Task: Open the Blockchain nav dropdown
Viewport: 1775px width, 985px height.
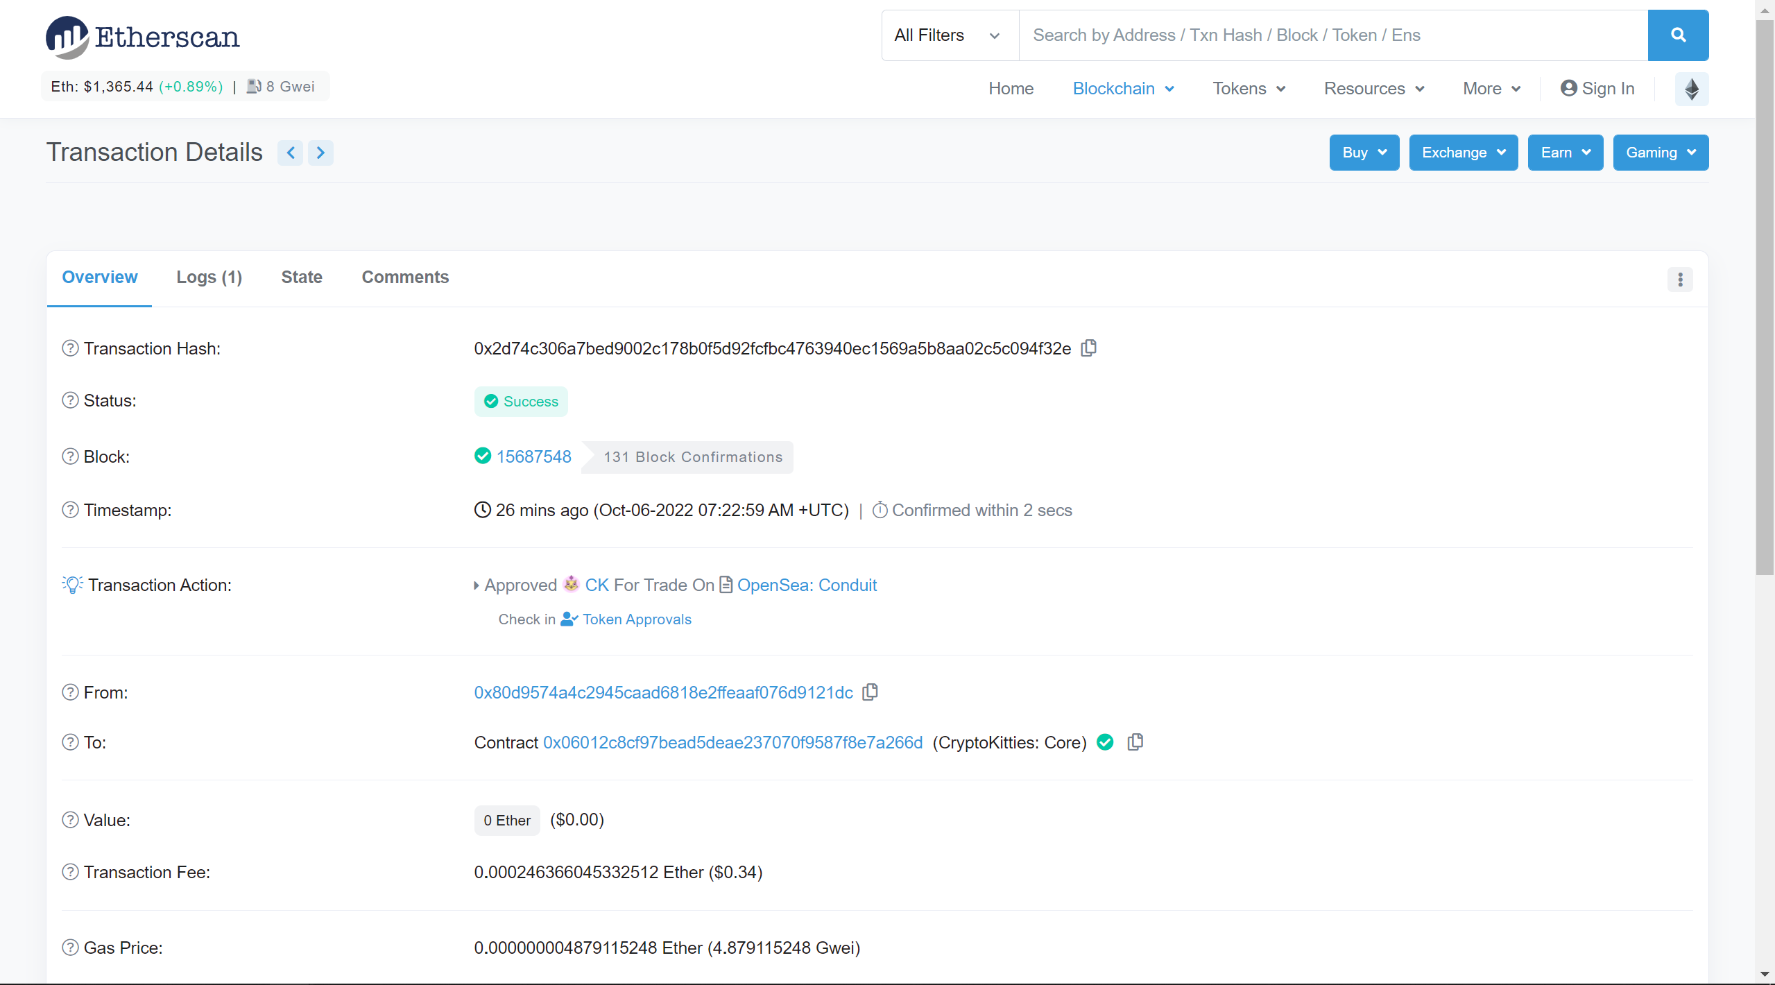Action: [x=1122, y=88]
